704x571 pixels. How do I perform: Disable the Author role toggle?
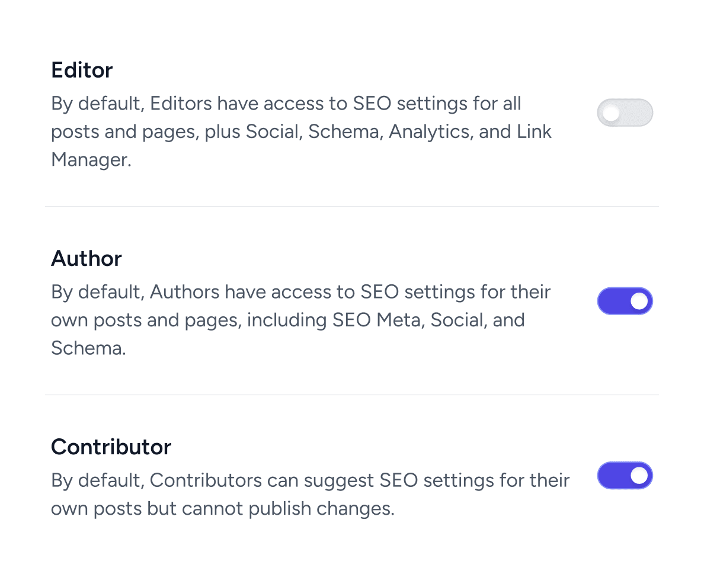625,301
